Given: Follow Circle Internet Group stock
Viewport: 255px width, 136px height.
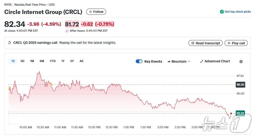Looking at the screenshot, I should (x=96, y=12).
